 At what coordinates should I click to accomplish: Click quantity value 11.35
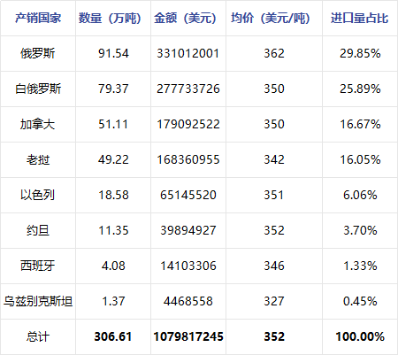click(x=113, y=230)
